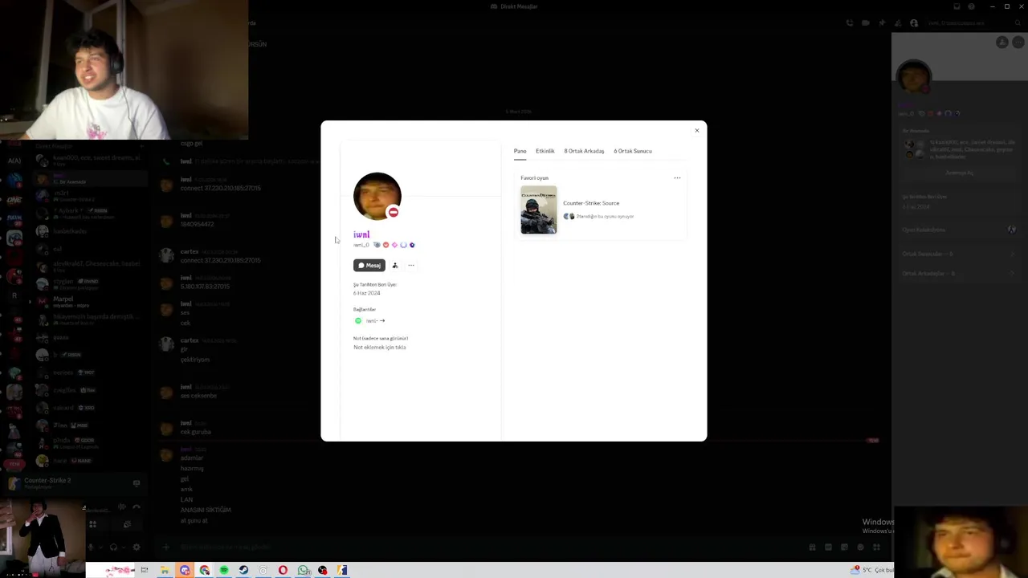The image size is (1028, 578).
Task: Open WhatsApp from Windows taskbar
Action: (x=303, y=570)
